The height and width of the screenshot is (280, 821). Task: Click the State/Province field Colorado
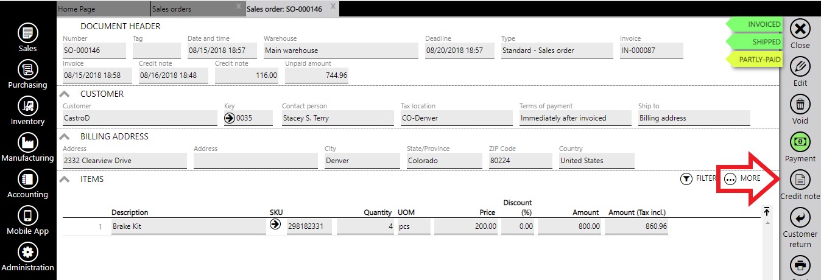[445, 161]
